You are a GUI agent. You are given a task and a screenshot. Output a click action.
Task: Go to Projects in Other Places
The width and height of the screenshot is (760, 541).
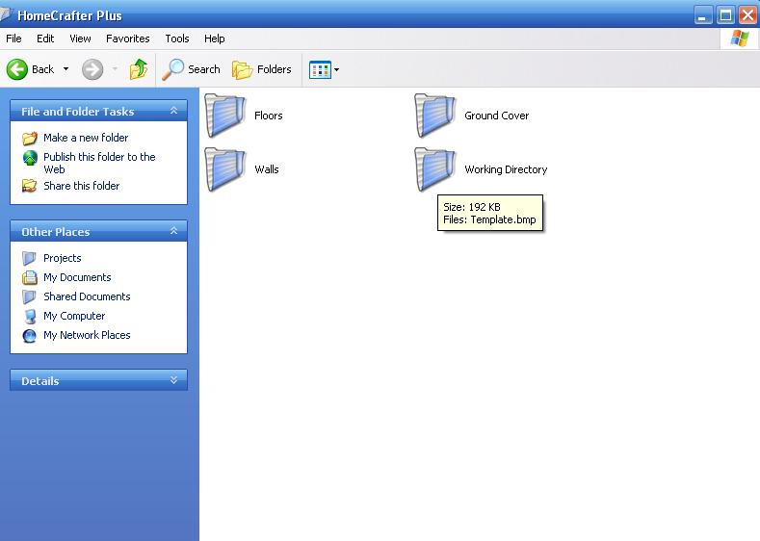click(x=62, y=258)
